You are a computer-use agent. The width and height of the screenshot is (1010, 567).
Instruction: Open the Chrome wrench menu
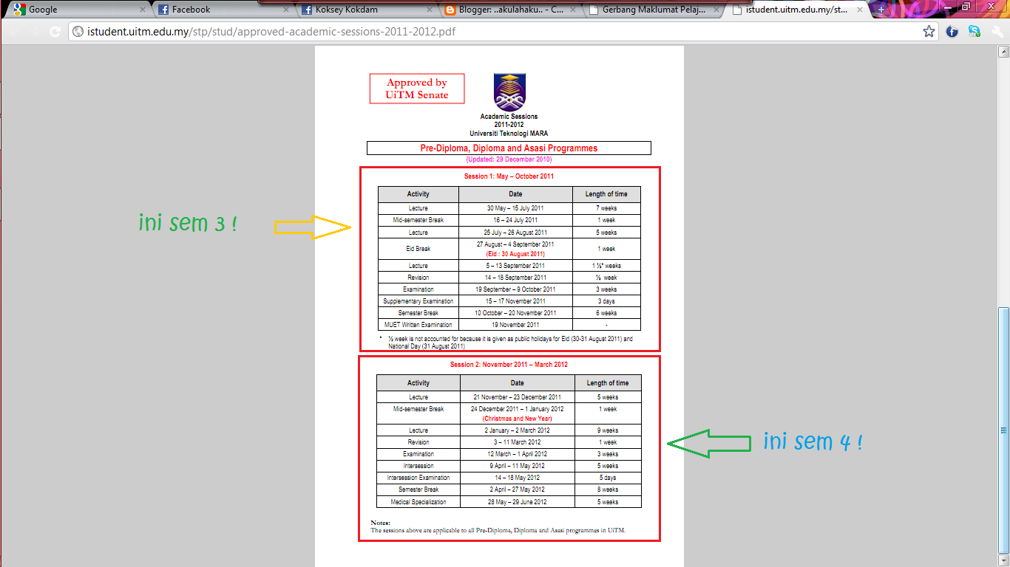[996, 32]
